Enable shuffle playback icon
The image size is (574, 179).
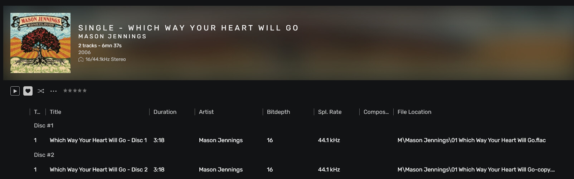click(41, 91)
